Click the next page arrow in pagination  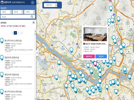pos(22,33)
